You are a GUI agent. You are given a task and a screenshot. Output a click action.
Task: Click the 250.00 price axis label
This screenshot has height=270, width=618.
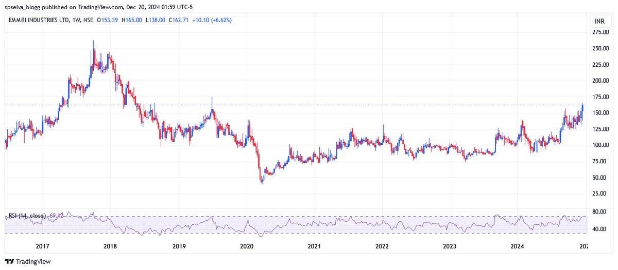(x=600, y=49)
